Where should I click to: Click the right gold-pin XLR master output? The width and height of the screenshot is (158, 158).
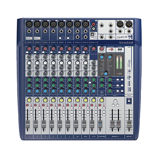(129, 24)
